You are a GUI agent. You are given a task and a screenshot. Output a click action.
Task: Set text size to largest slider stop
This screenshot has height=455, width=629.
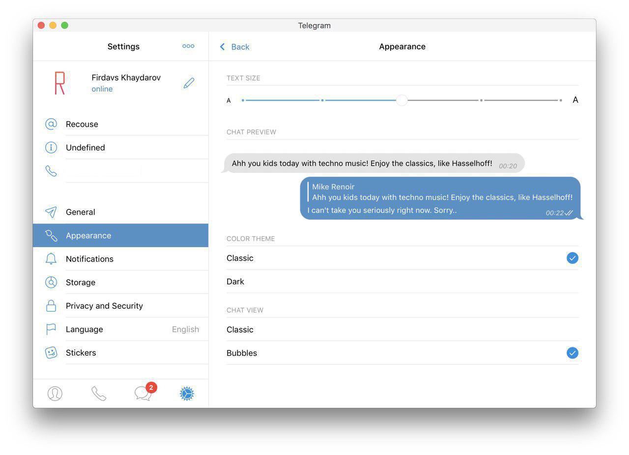[561, 100]
